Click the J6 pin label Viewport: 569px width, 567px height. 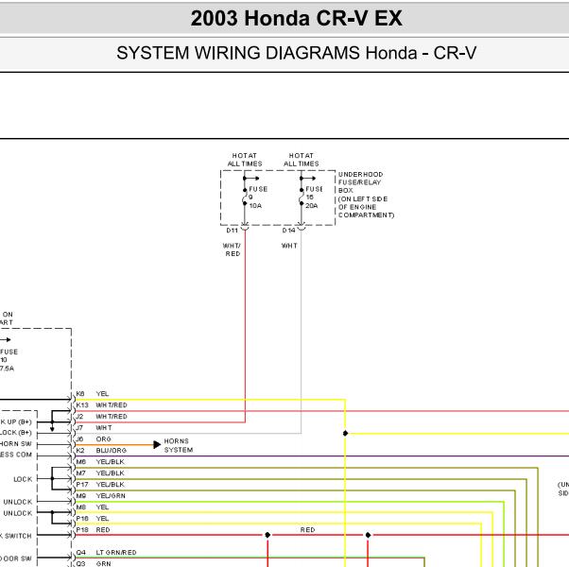(79, 438)
